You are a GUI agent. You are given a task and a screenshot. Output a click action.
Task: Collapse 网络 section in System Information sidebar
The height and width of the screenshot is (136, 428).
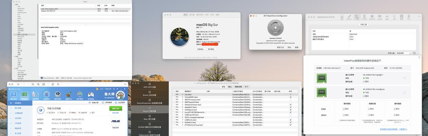pos(14,56)
